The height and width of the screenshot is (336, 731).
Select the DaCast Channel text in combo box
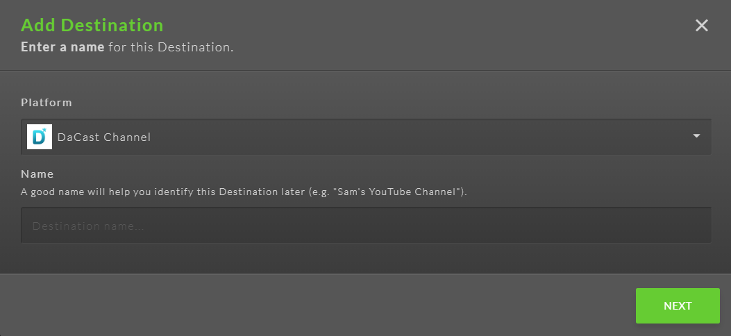point(104,137)
